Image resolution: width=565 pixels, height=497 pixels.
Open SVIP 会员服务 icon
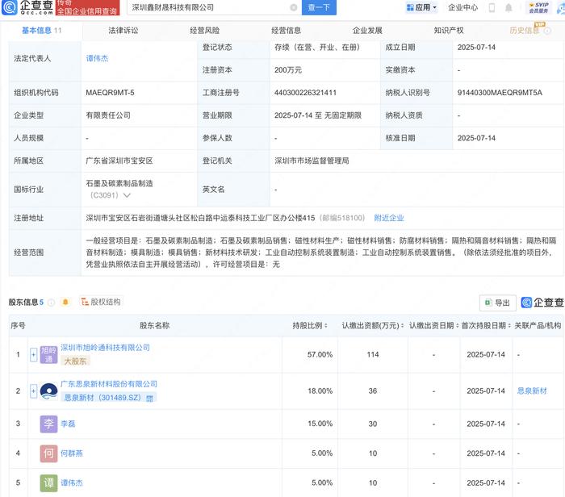(x=538, y=7)
